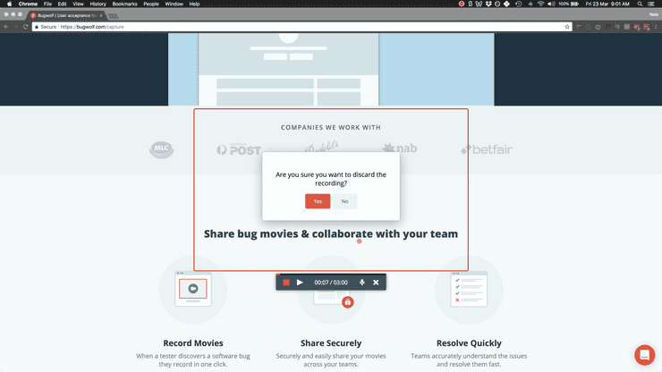Click No to keep the recording

pyautogui.click(x=344, y=201)
